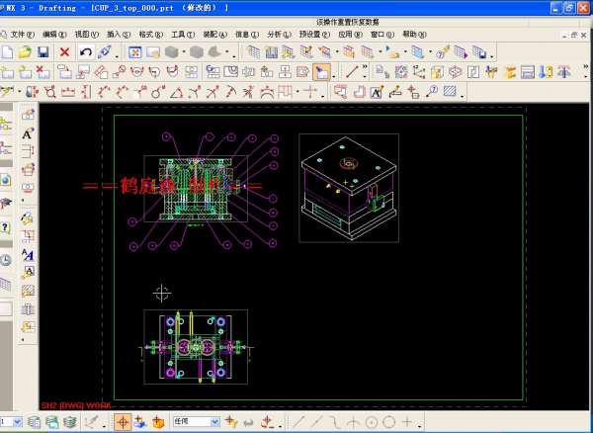
Task: Select the bottom plan drawing view
Action: (195, 347)
